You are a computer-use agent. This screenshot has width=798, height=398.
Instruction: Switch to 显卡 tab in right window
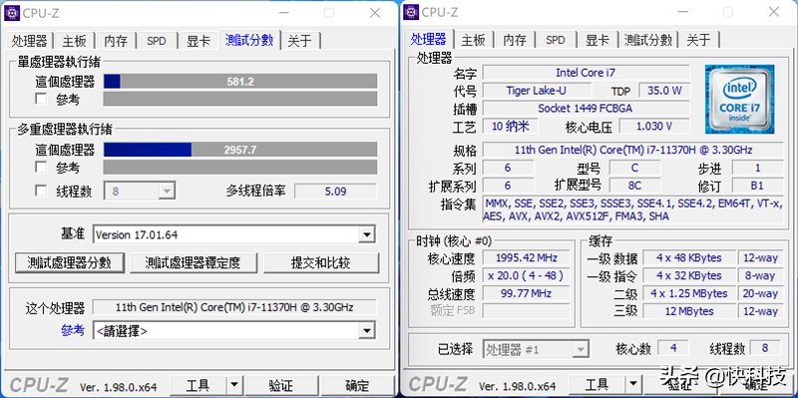[x=597, y=40]
